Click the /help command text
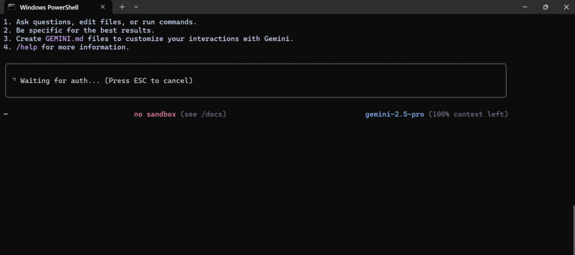 coord(27,47)
